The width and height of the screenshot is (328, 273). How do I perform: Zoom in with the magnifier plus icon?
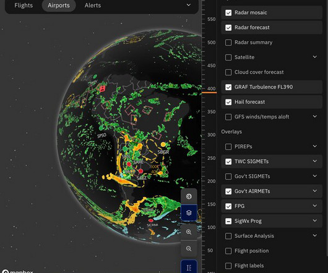[189, 232]
